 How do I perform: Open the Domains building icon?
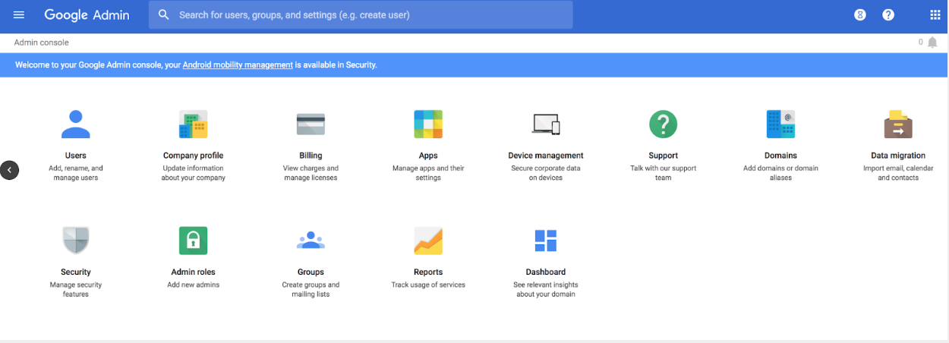tap(780, 124)
